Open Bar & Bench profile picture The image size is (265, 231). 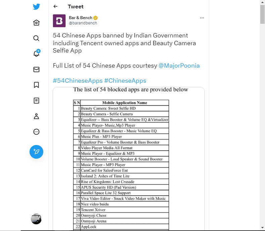click(x=59, y=21)
